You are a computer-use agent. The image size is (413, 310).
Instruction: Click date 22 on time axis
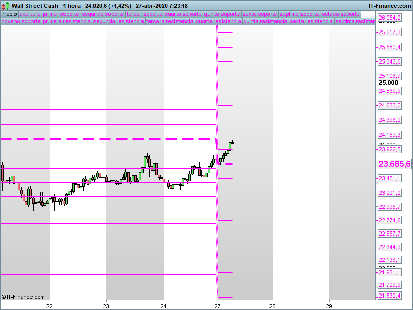50,306
